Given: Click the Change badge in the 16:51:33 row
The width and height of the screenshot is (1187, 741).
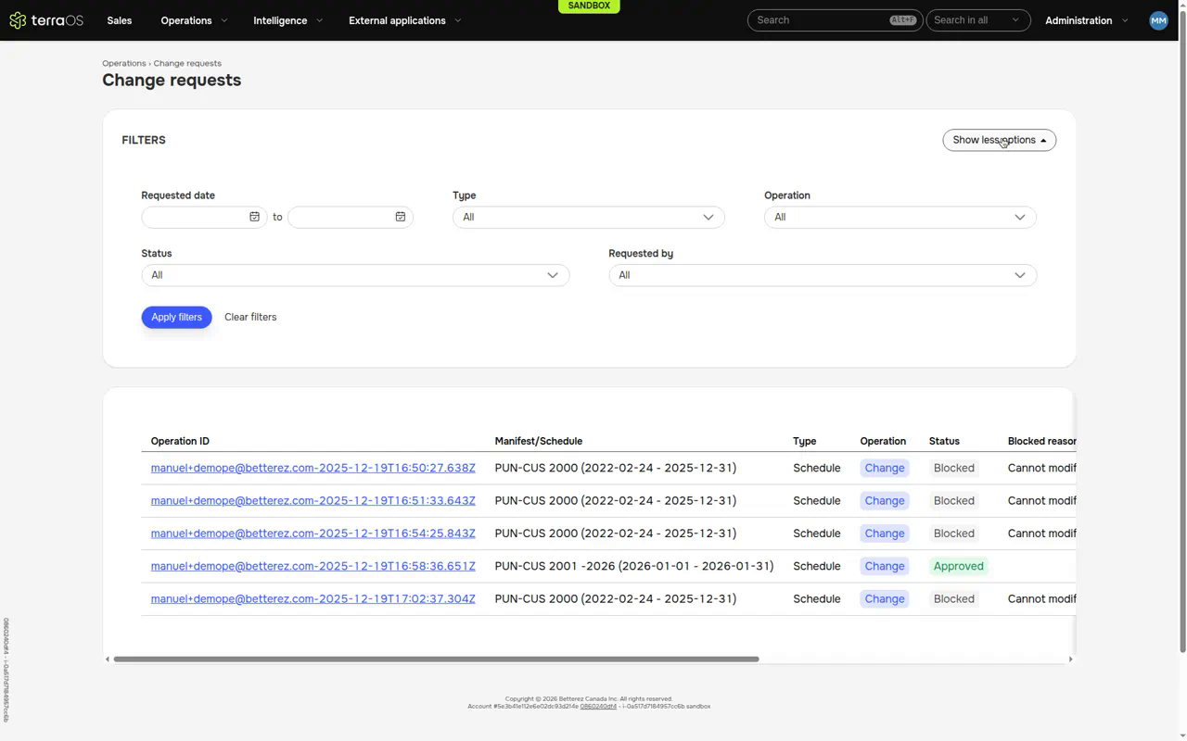Looking at the screenshot, I should 885,500.
